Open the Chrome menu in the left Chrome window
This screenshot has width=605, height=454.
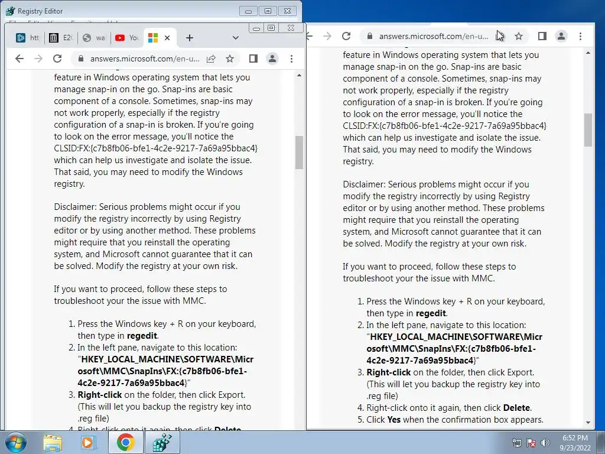(x=292, y=59)
